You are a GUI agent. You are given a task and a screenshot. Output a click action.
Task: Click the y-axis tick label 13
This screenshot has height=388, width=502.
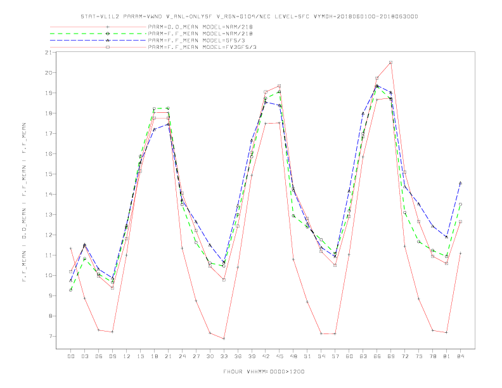point(48,214)
